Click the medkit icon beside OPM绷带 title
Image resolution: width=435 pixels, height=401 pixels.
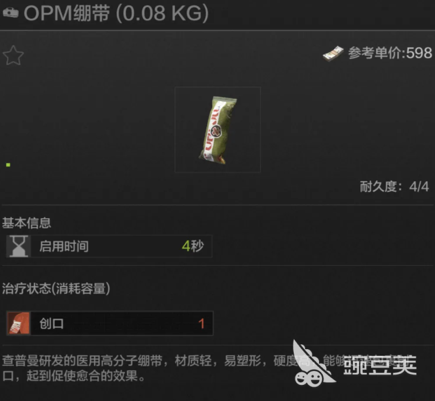[10, 12]
